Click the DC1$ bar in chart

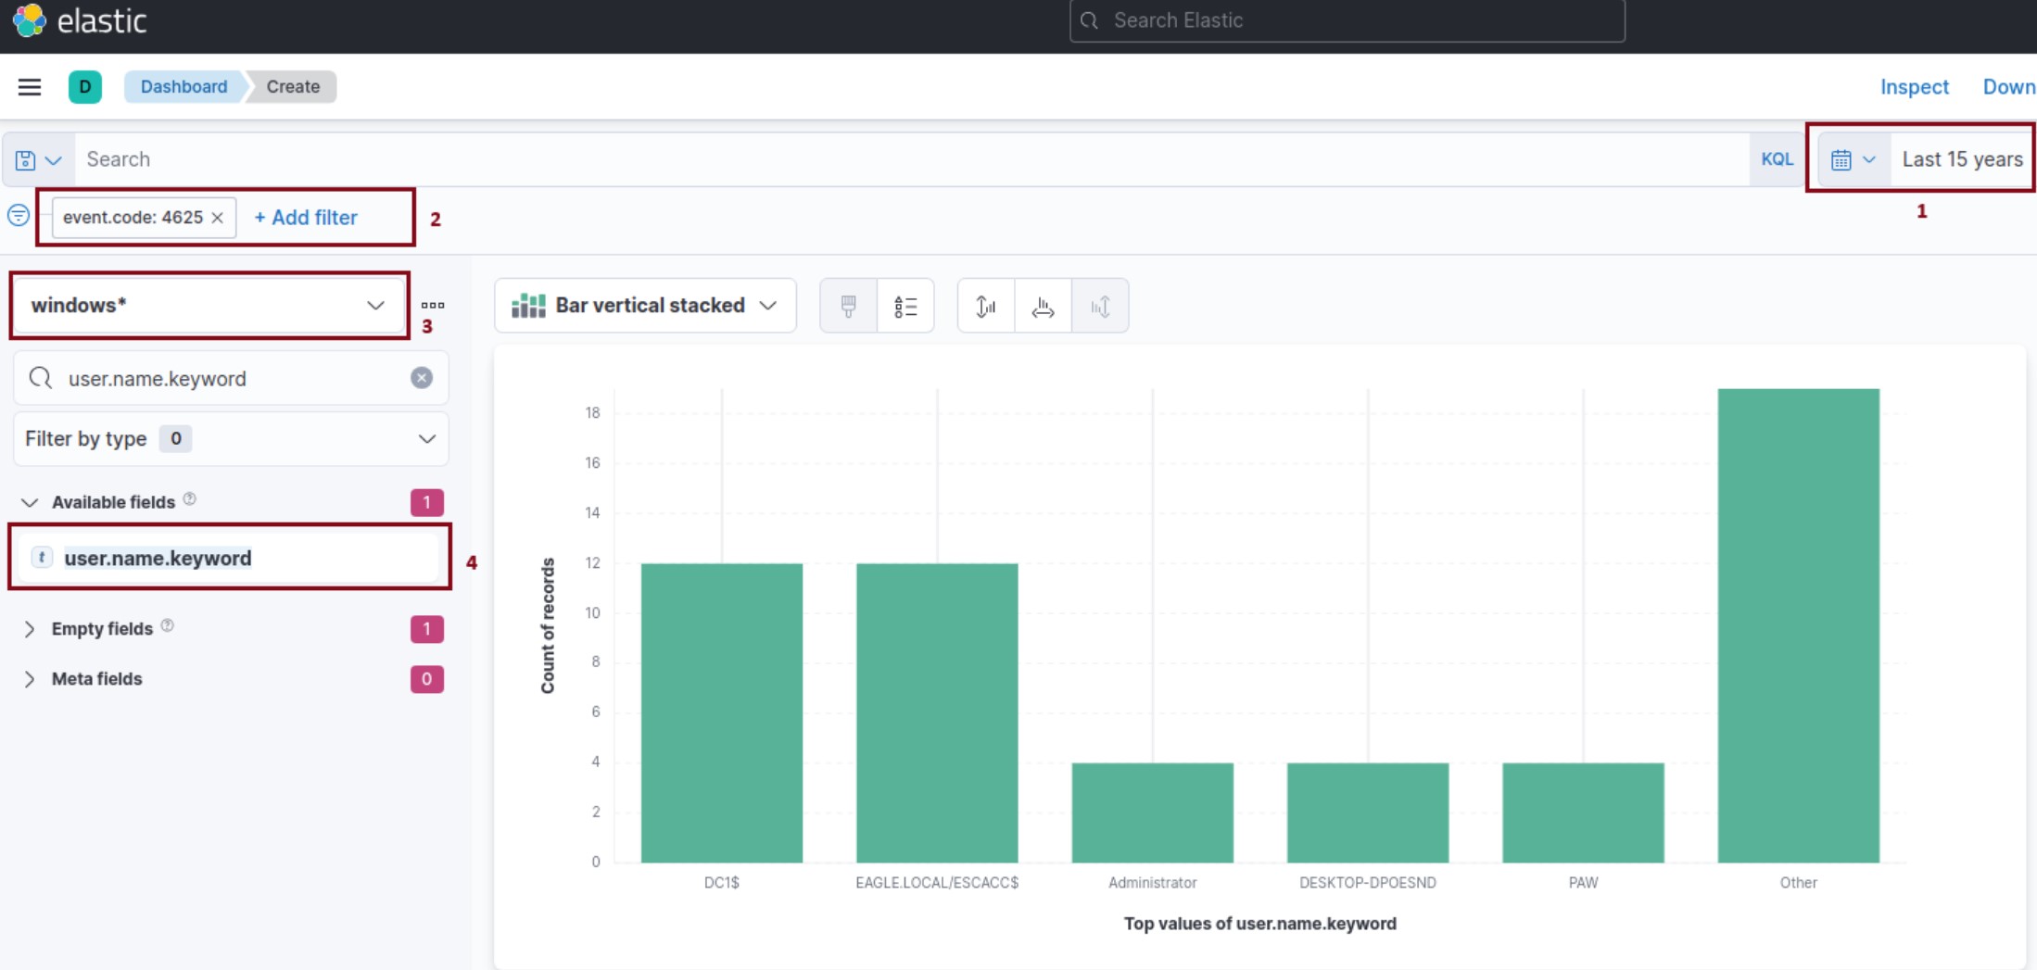(722, 712)
